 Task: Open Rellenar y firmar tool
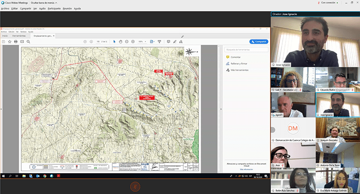tap(238, 64)
